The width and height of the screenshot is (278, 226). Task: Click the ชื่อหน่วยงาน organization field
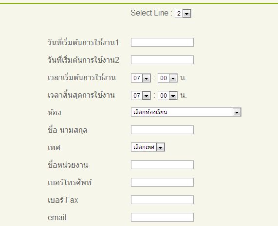tap(162, 165)
